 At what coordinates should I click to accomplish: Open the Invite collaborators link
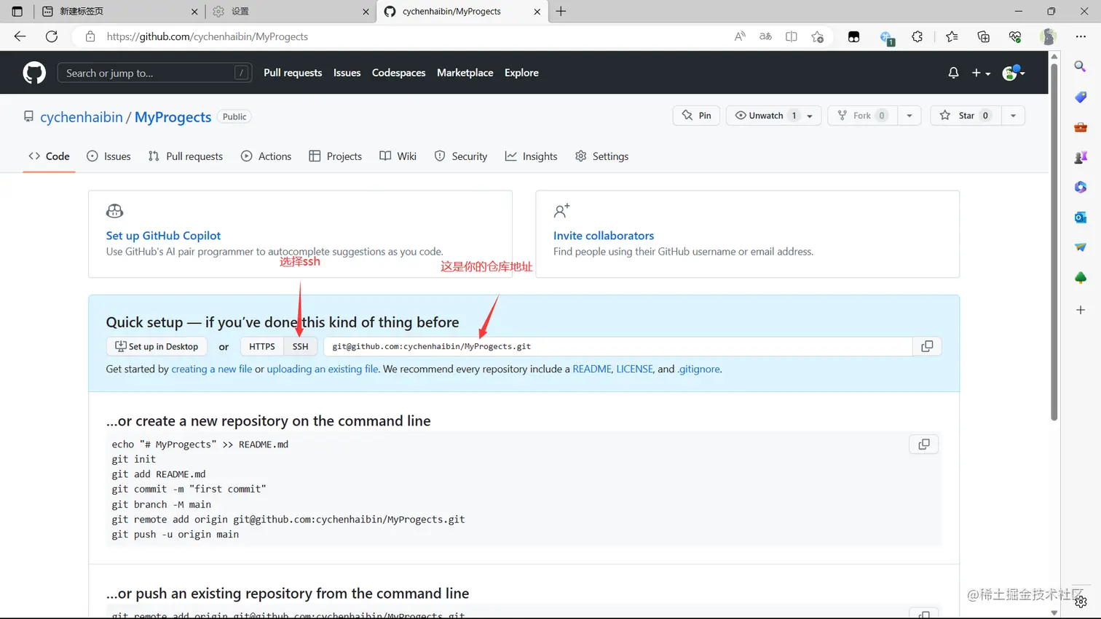pyautogui.click(x=604, y=236)
